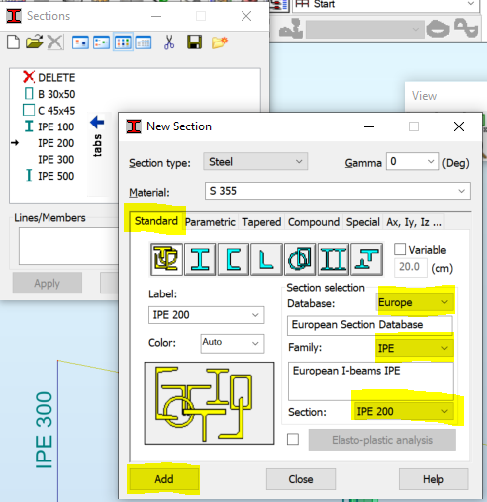Open the Section type Steel dropdown
Image resolution: width=487 pixels, height=502 pixels.
[255, 162]
